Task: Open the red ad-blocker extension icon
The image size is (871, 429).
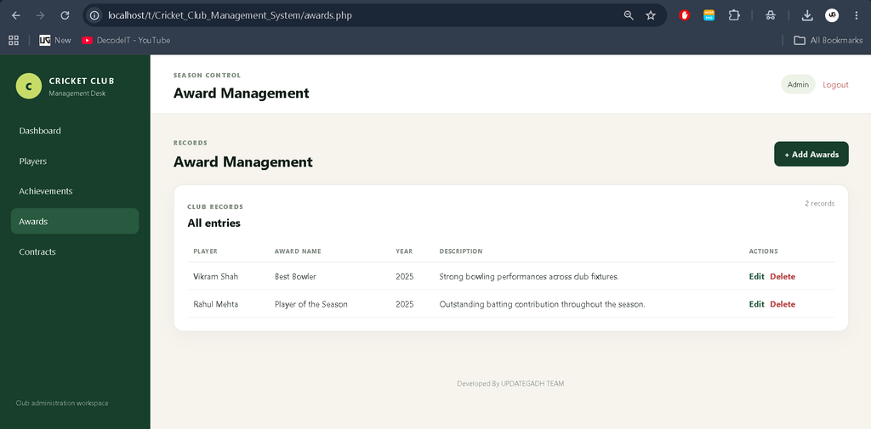Action: click(x=685, y=15)
